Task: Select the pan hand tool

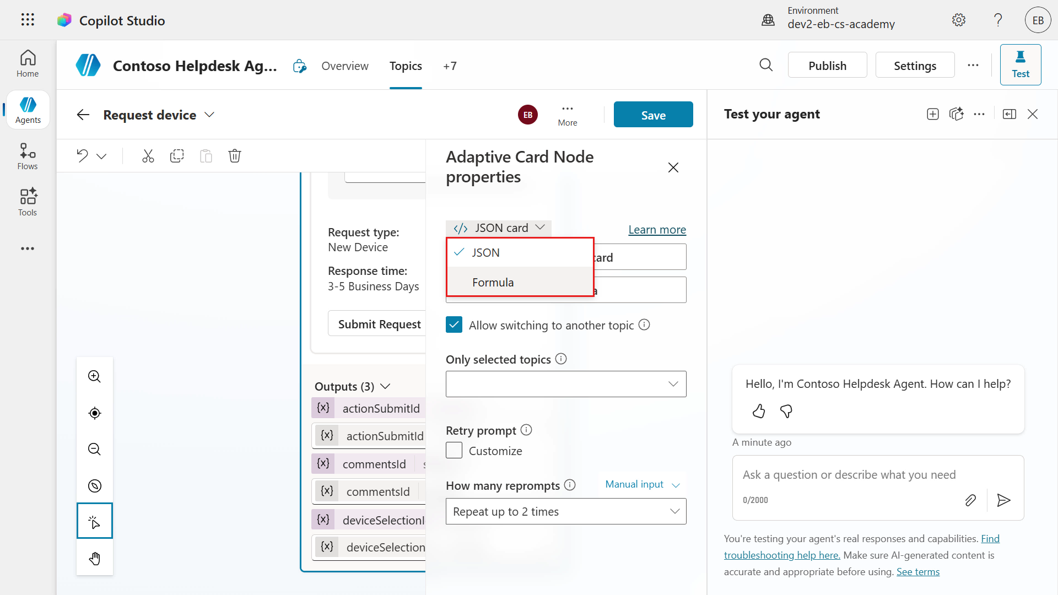Action: (95, 559)
